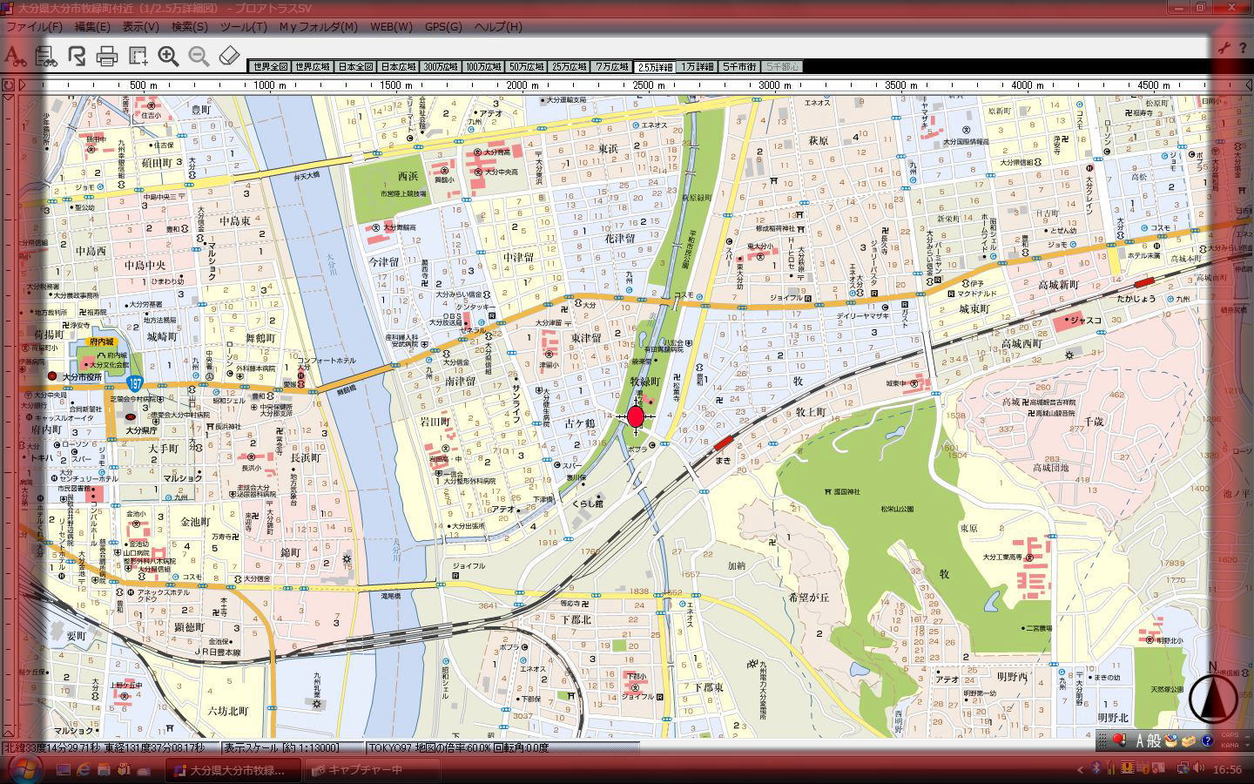Viewport: 1254px width, 784px height.
Task: Expand the GPS(G) menu
Action: coord(443,27)
